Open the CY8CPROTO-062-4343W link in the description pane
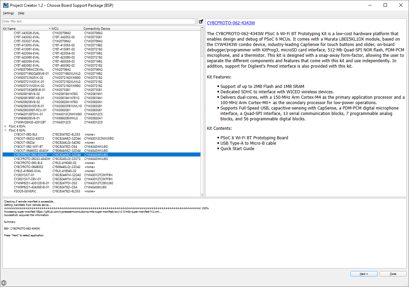 pos(231,23)
